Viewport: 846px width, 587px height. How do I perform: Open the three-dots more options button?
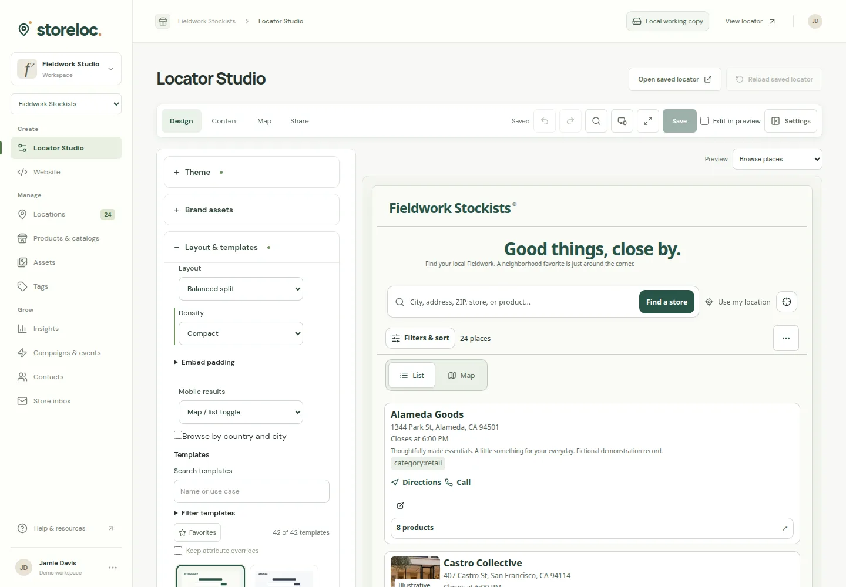[x=786, y=338]
